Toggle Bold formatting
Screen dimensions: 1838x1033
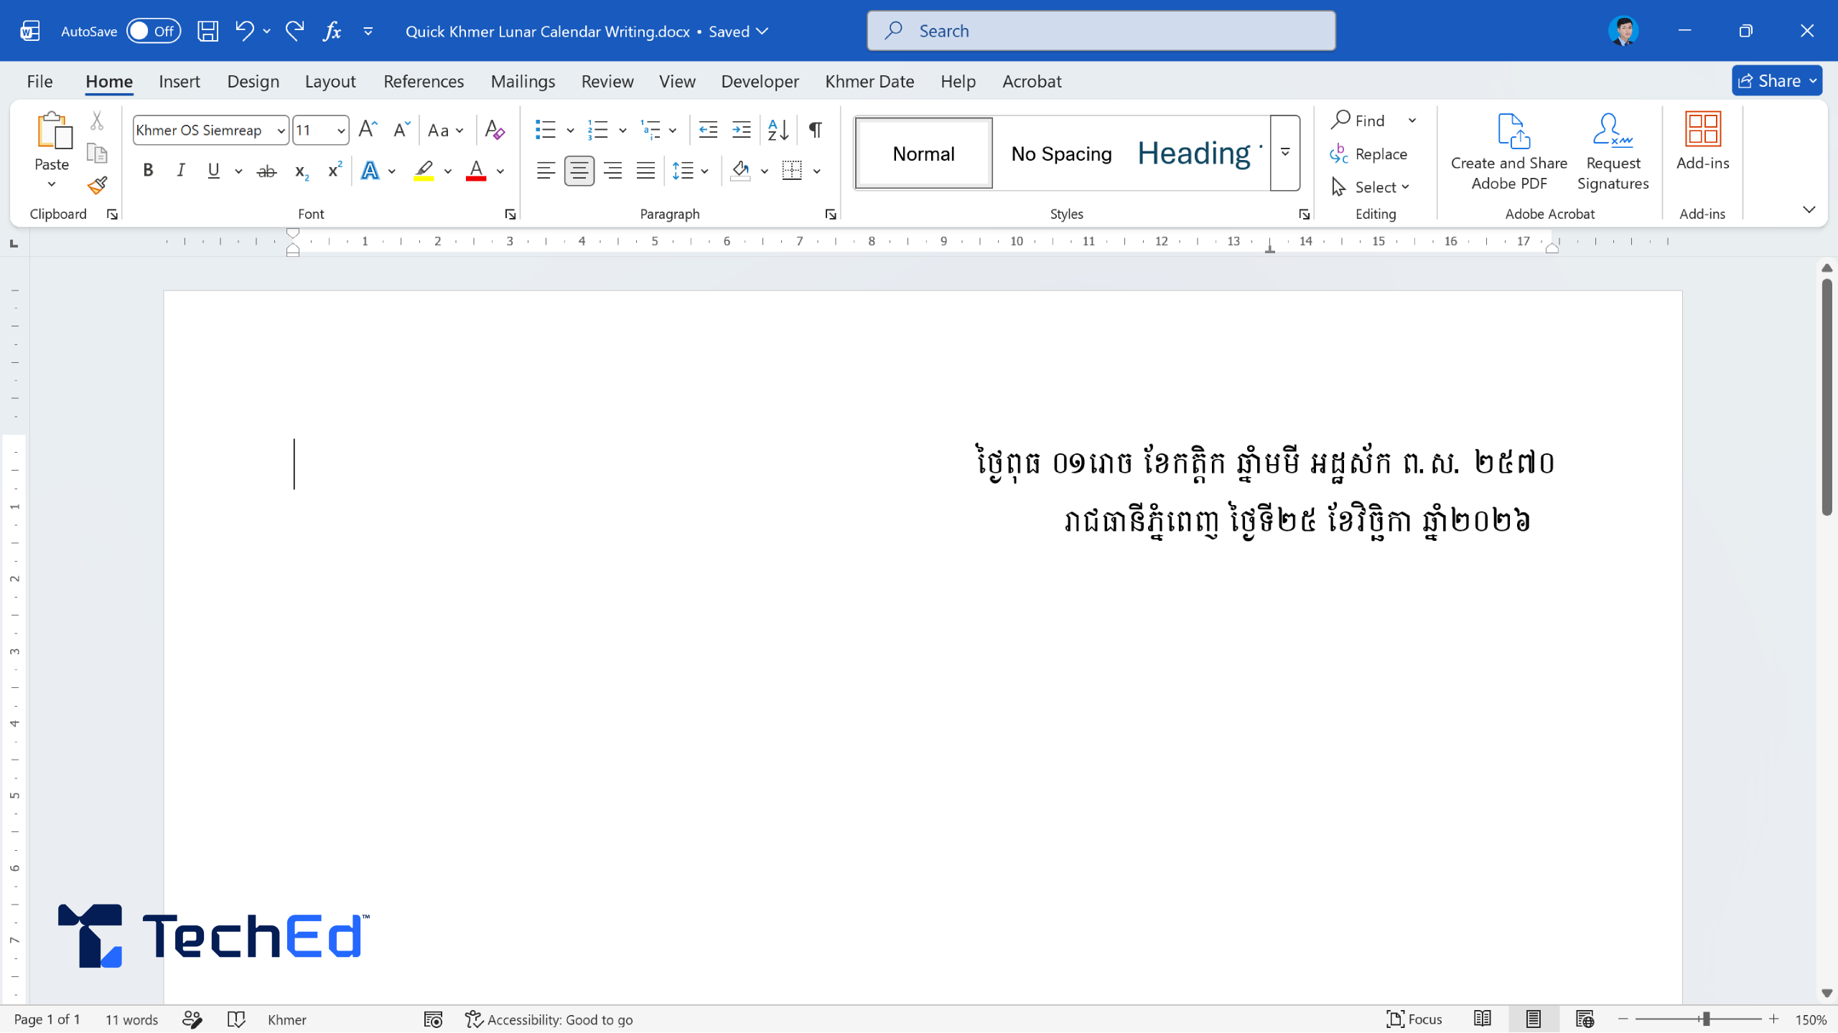148,171
